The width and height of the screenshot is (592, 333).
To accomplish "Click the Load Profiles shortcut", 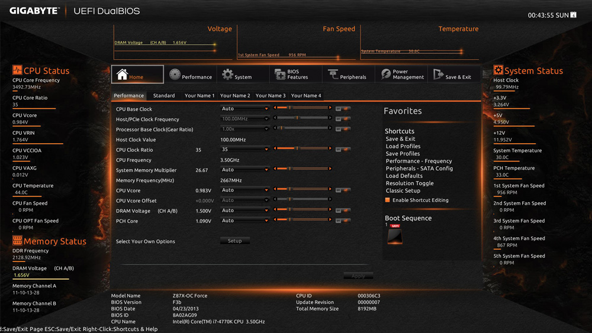I will click(403, 146).
